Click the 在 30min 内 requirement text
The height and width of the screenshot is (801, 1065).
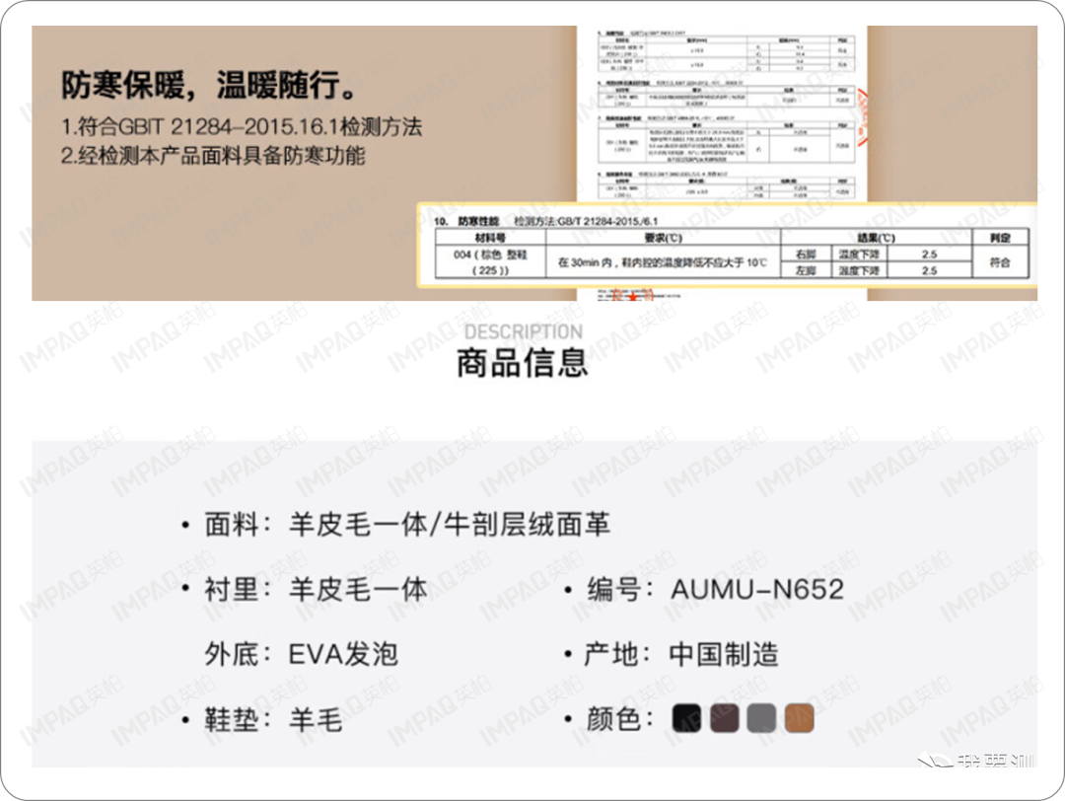click(x=663, y=262)
